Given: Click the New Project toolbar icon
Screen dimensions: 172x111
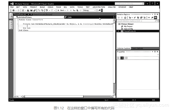Looking at the screenshot, I should tap(23, 10).
